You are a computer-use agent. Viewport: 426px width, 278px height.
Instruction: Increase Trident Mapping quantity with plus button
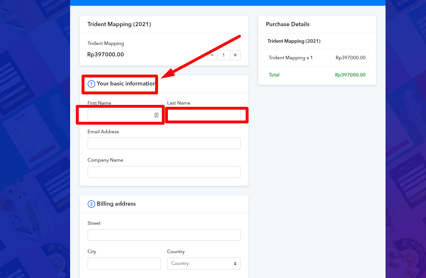pyautogui.click(x=235, y=55)
